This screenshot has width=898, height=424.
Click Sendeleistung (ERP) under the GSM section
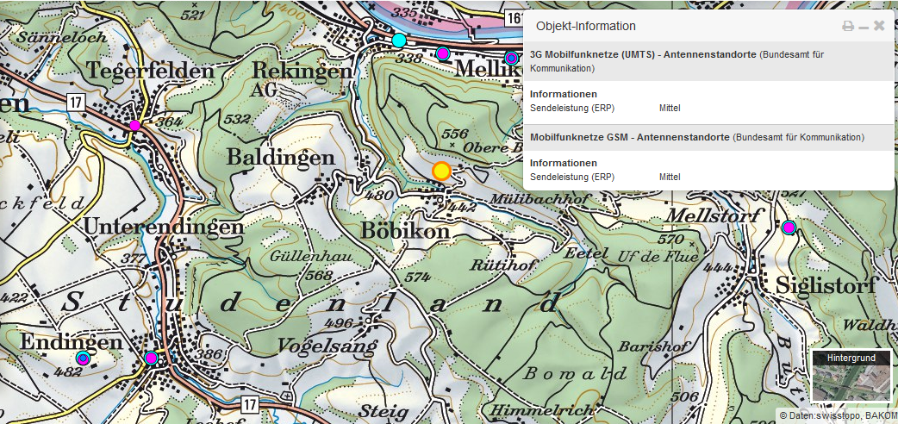click(x=572, y=177)
